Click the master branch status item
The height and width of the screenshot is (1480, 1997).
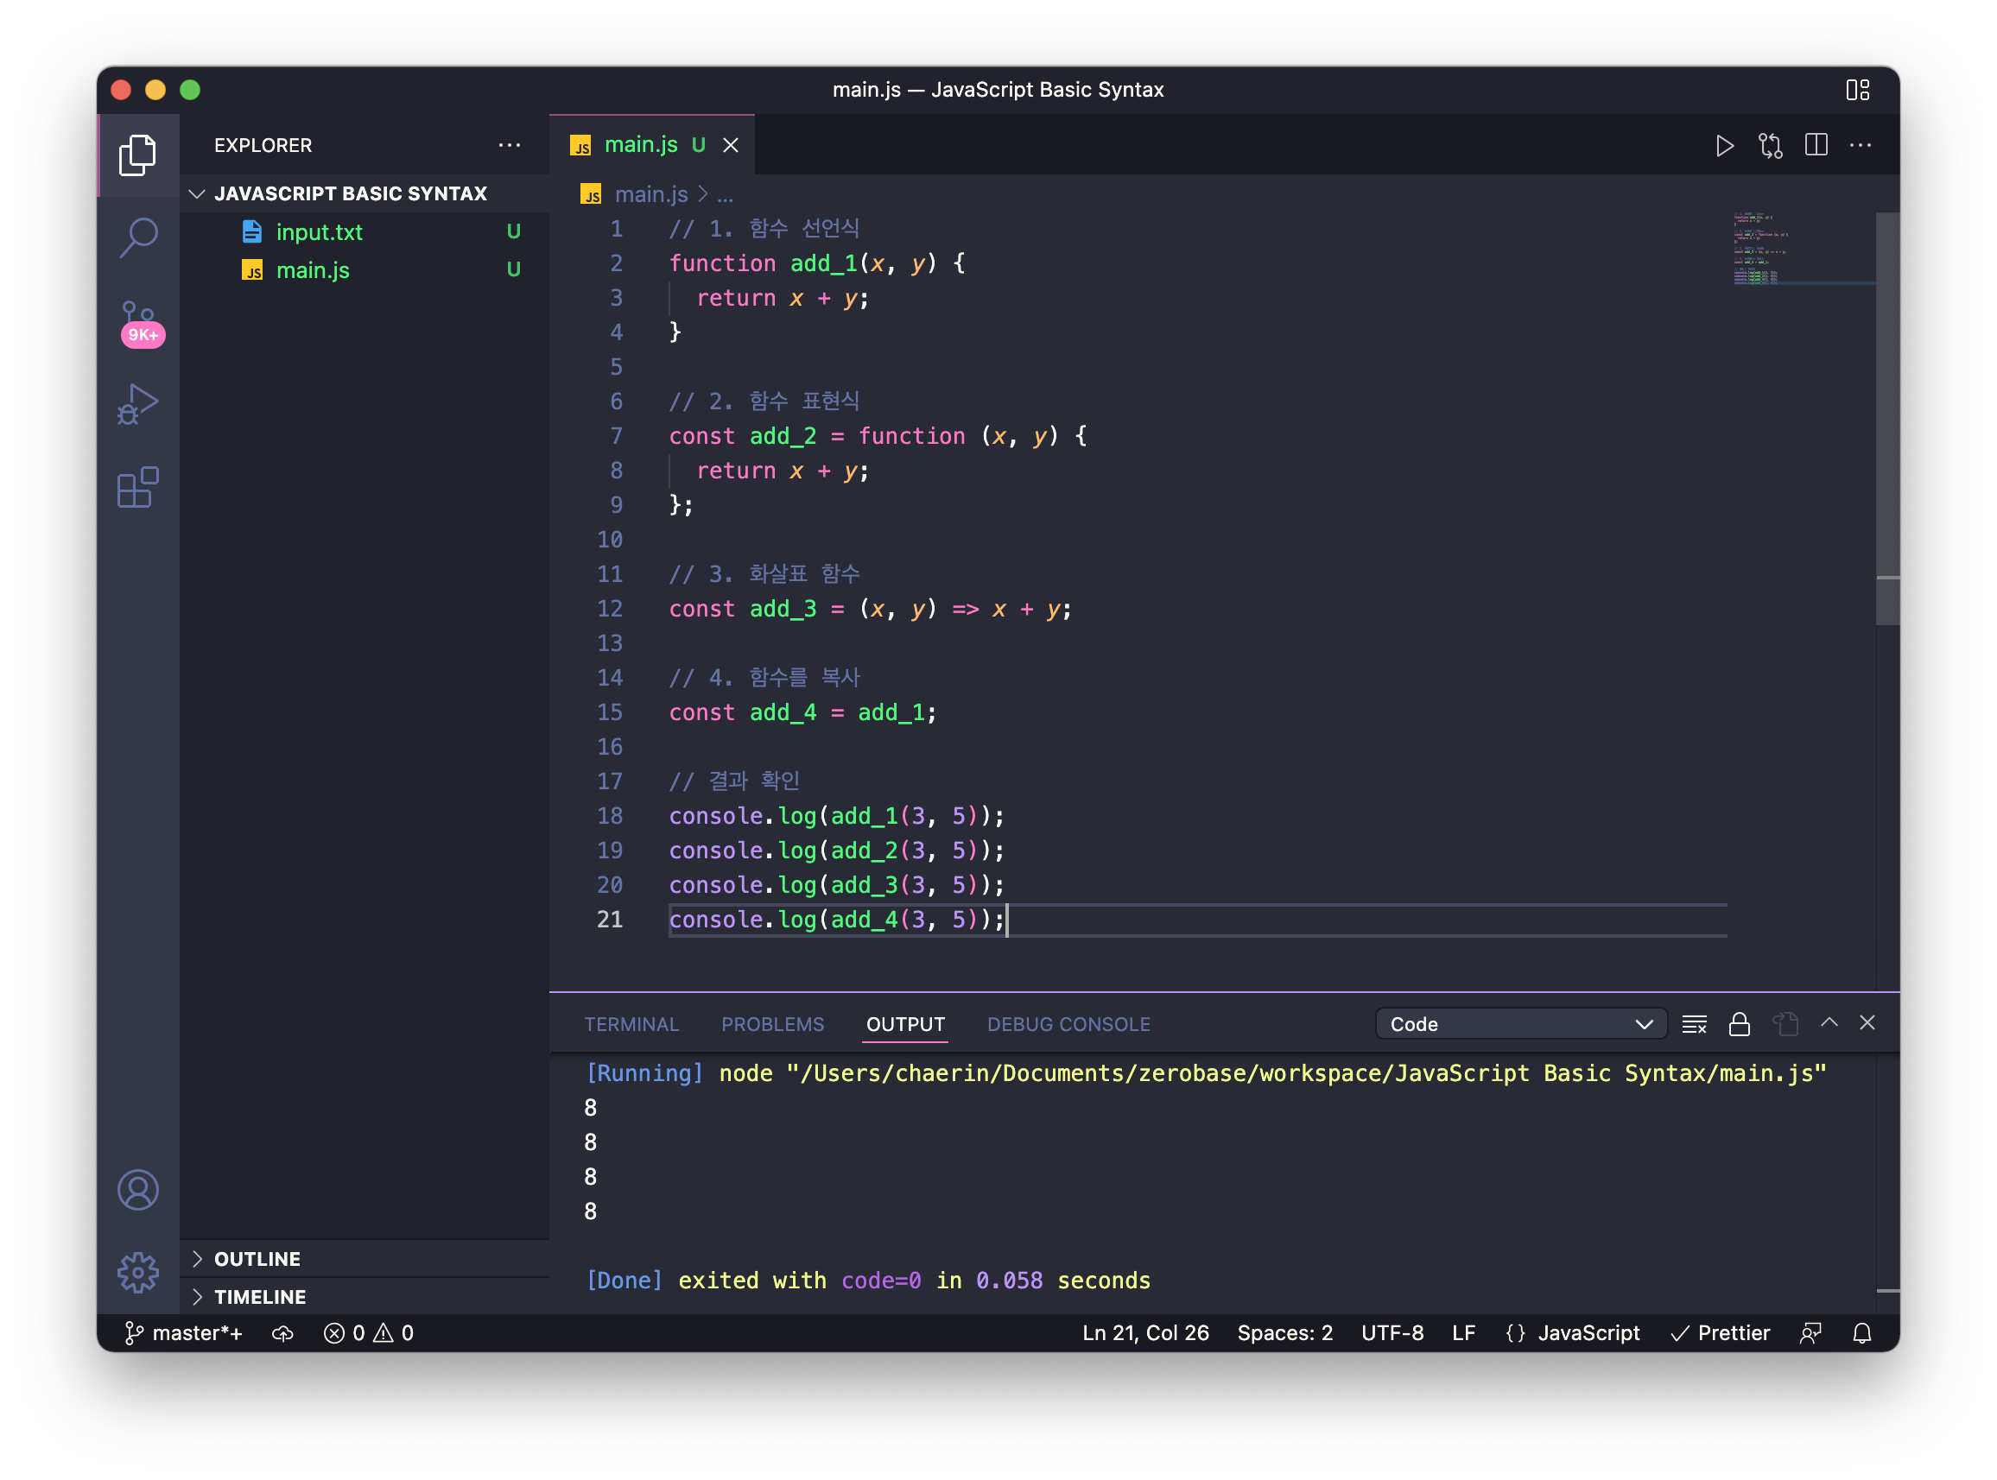pos(184,1333)
